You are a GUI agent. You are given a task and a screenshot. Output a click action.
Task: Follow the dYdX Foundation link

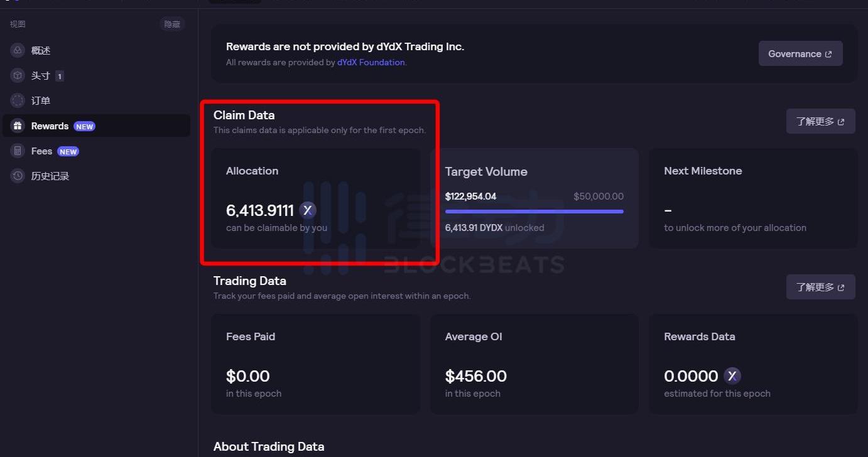coord(371,63)
